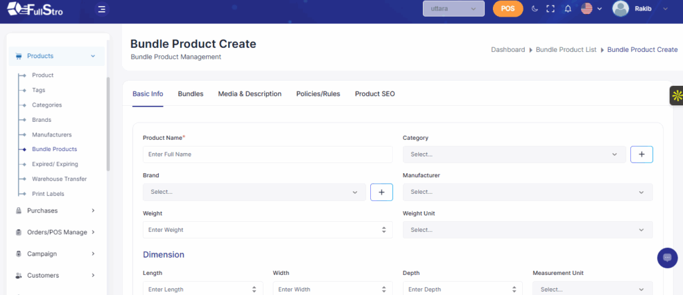This screenshot has width=683, height=295.
Task: Open the uttara branch dropdown
Action: point(453,9)
